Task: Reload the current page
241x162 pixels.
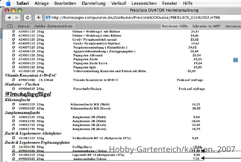Action: click(28, 18)
